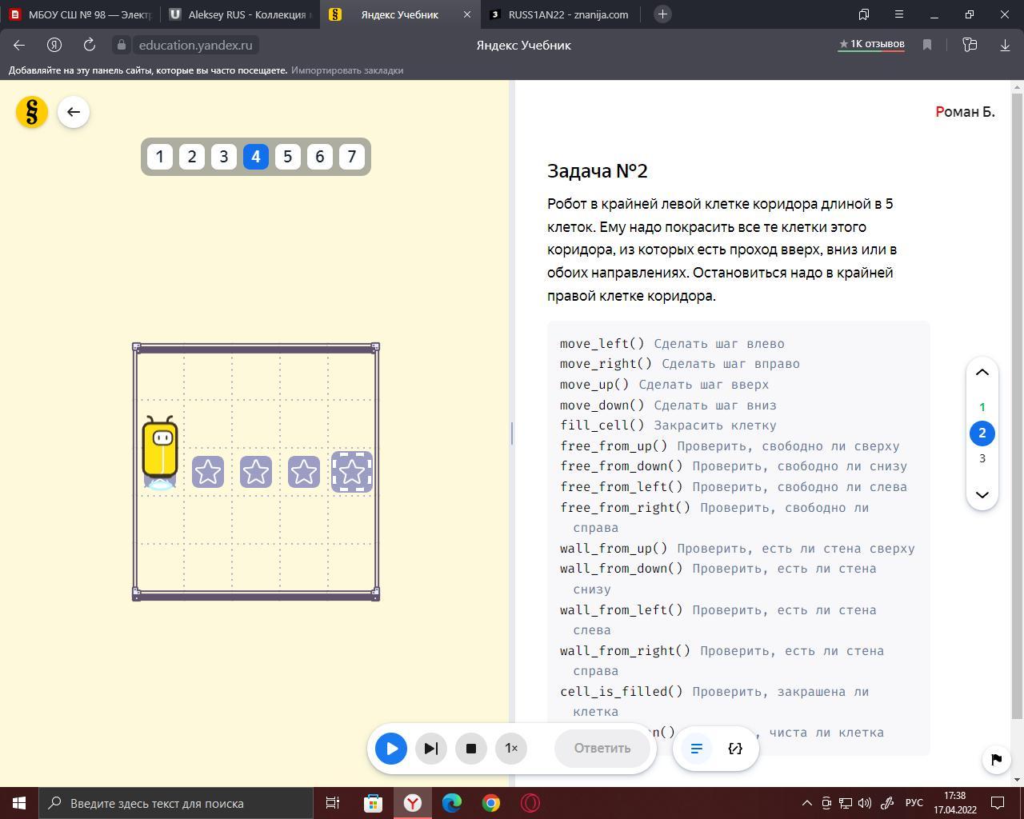Click the Windows taskbar search box
Screen dimensions: 1024x819
click(x=176, y=803)
